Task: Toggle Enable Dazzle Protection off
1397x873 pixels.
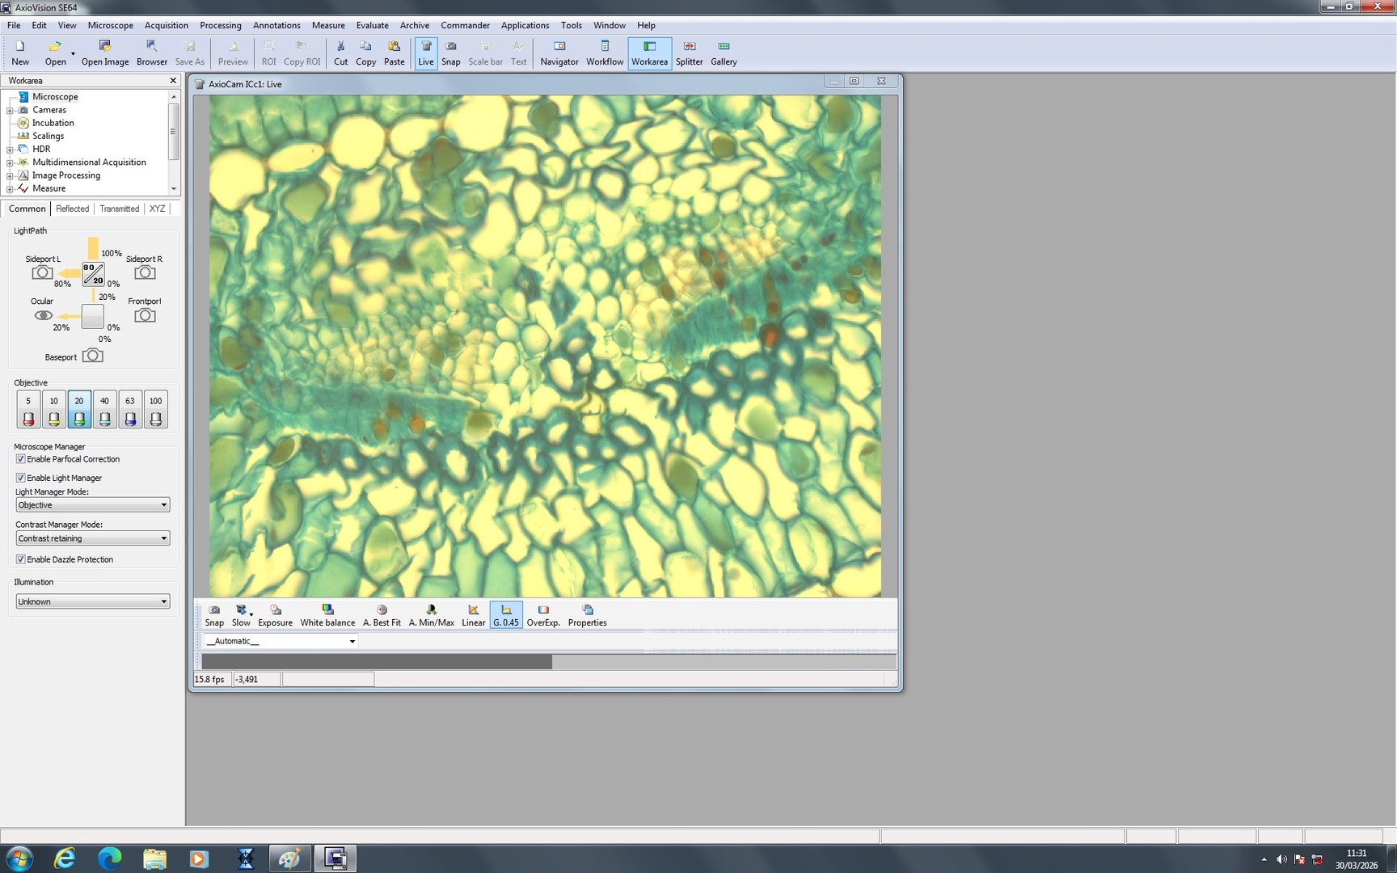Action: tap(20, 559)
